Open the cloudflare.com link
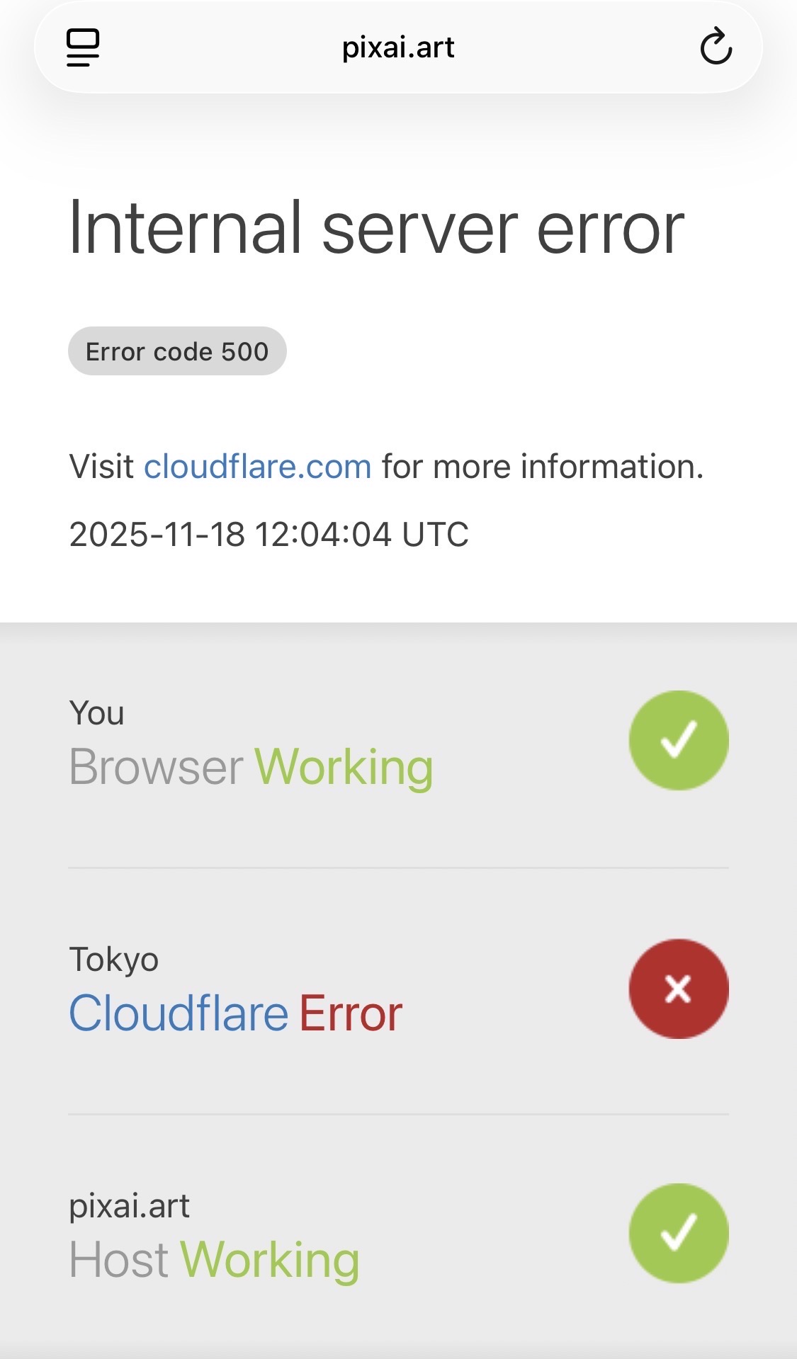The height and width of the screenshot is (1359, 797). tap(258, 467)
